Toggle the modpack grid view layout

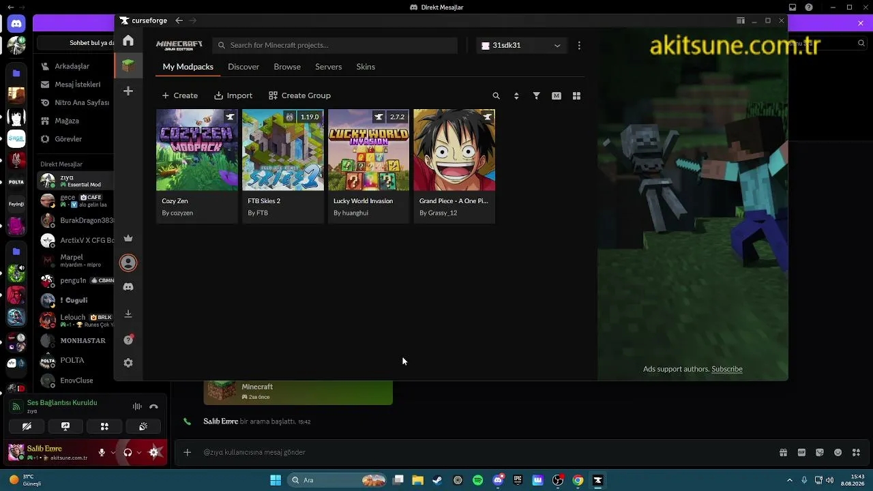click(x=576, y=96)
